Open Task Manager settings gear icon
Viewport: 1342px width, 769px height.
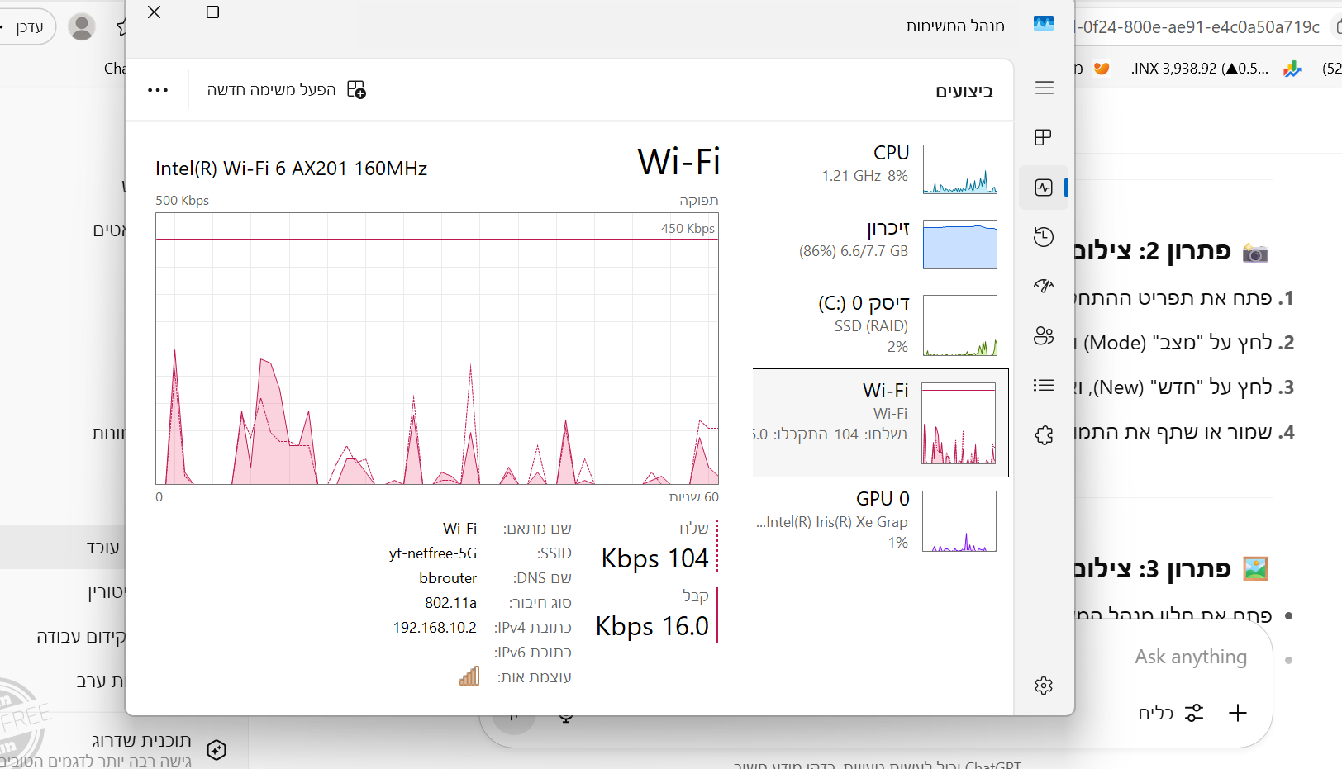point(1044,686)
